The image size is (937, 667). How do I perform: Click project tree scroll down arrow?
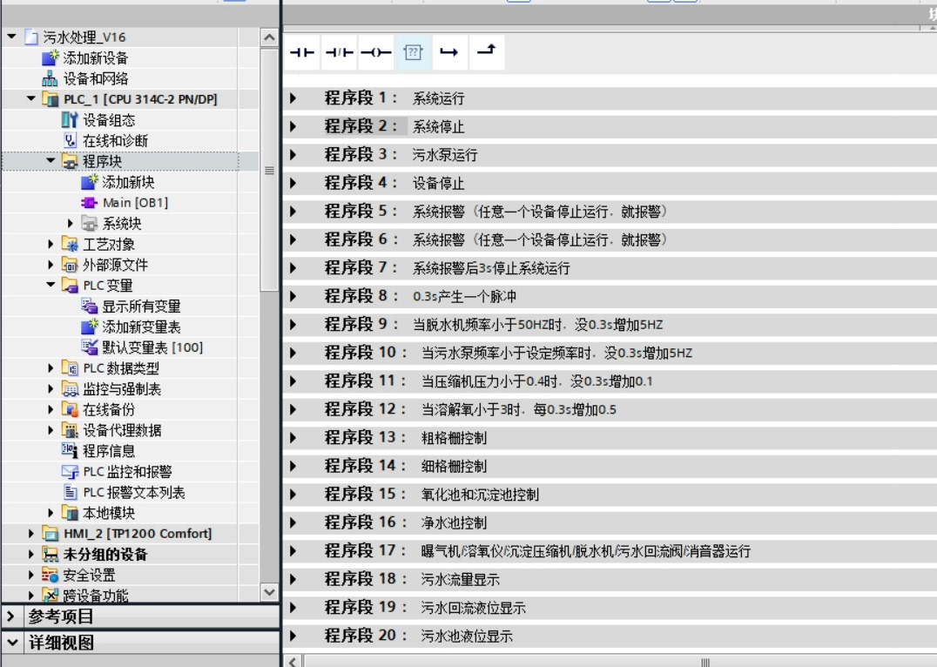pos(269,592)
